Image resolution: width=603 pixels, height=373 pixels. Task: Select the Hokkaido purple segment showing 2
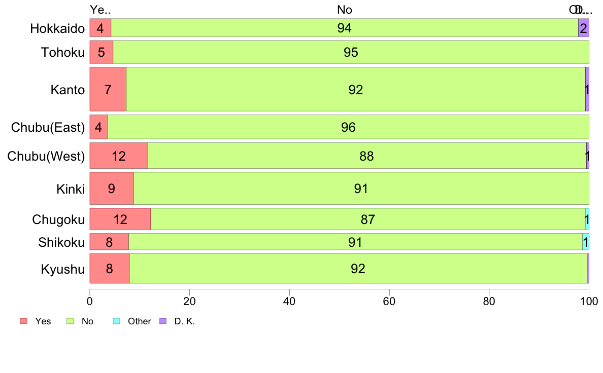583,28
